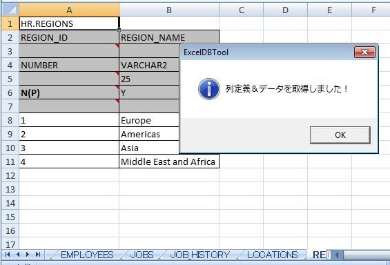Switch to the JOBS sheet tab
The image size is (390, 265).
[x=142, y=255]
